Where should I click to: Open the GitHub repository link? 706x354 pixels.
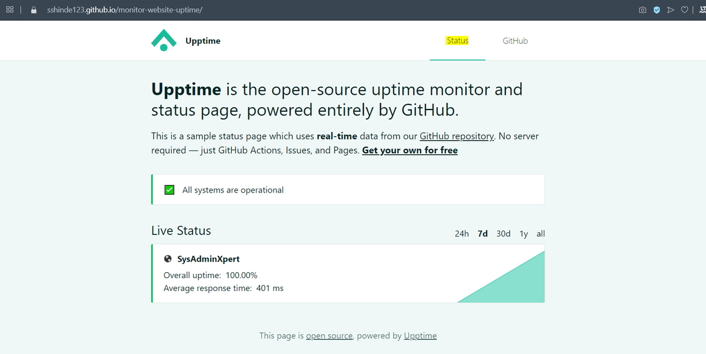coord(457,135)
